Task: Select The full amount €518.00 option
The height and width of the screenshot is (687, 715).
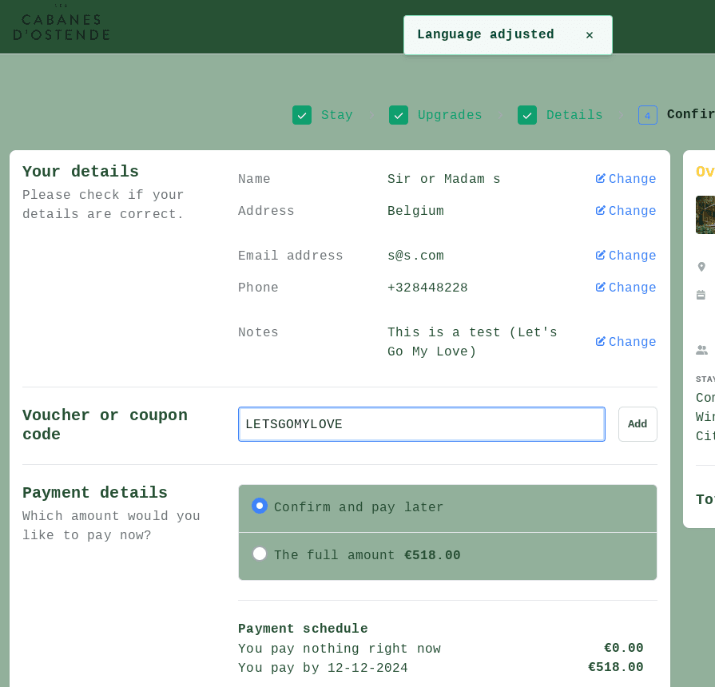Action: coord(260,554)
